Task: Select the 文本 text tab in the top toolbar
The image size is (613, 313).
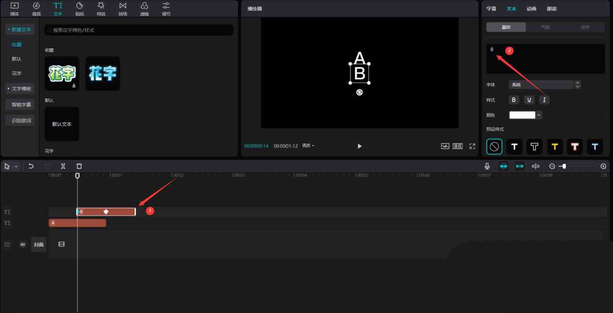Action: pos(58,9)
